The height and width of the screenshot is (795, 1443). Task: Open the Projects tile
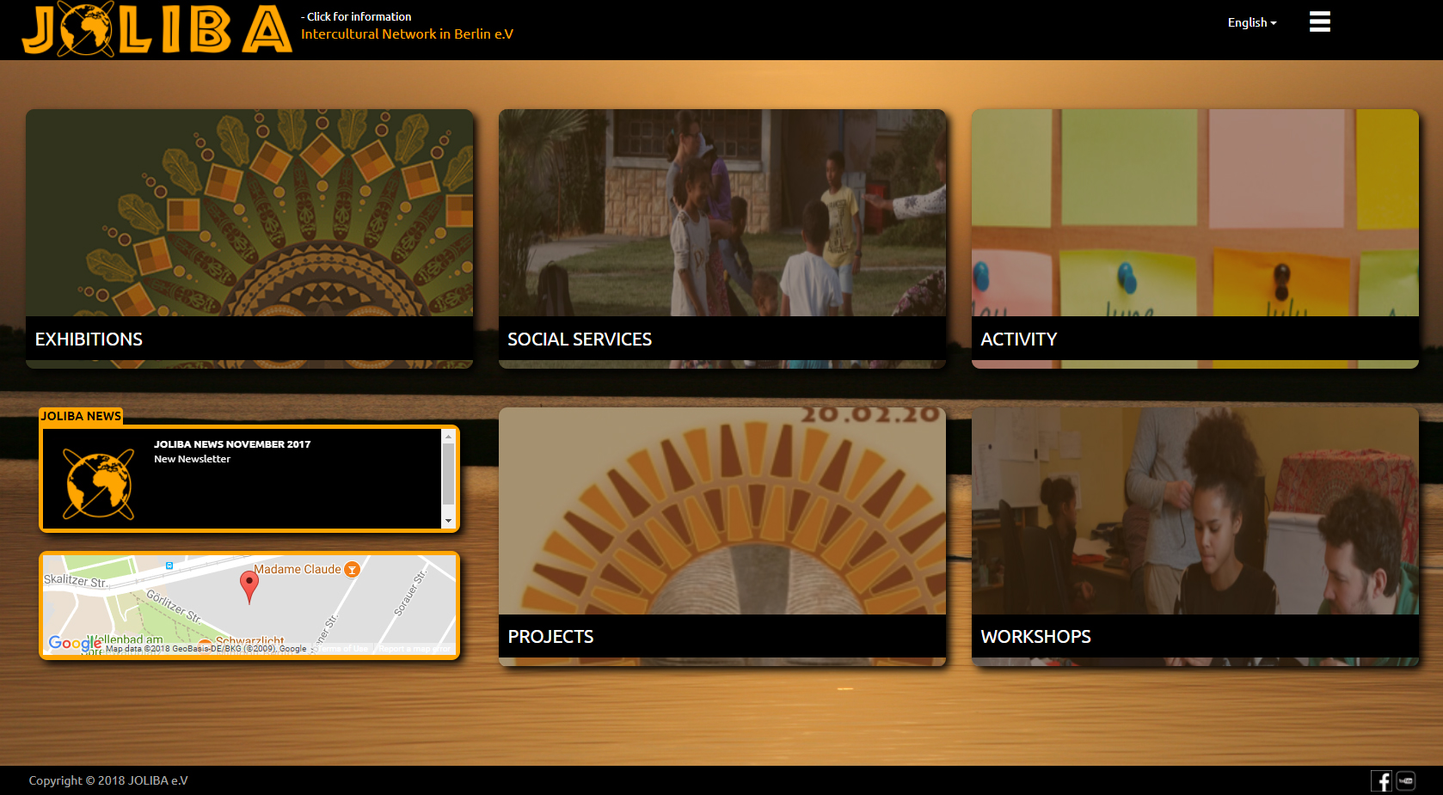click(722, 536)
